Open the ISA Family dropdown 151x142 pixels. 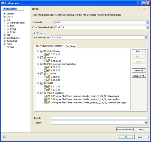pyautogui.click(x=147, y=22)
